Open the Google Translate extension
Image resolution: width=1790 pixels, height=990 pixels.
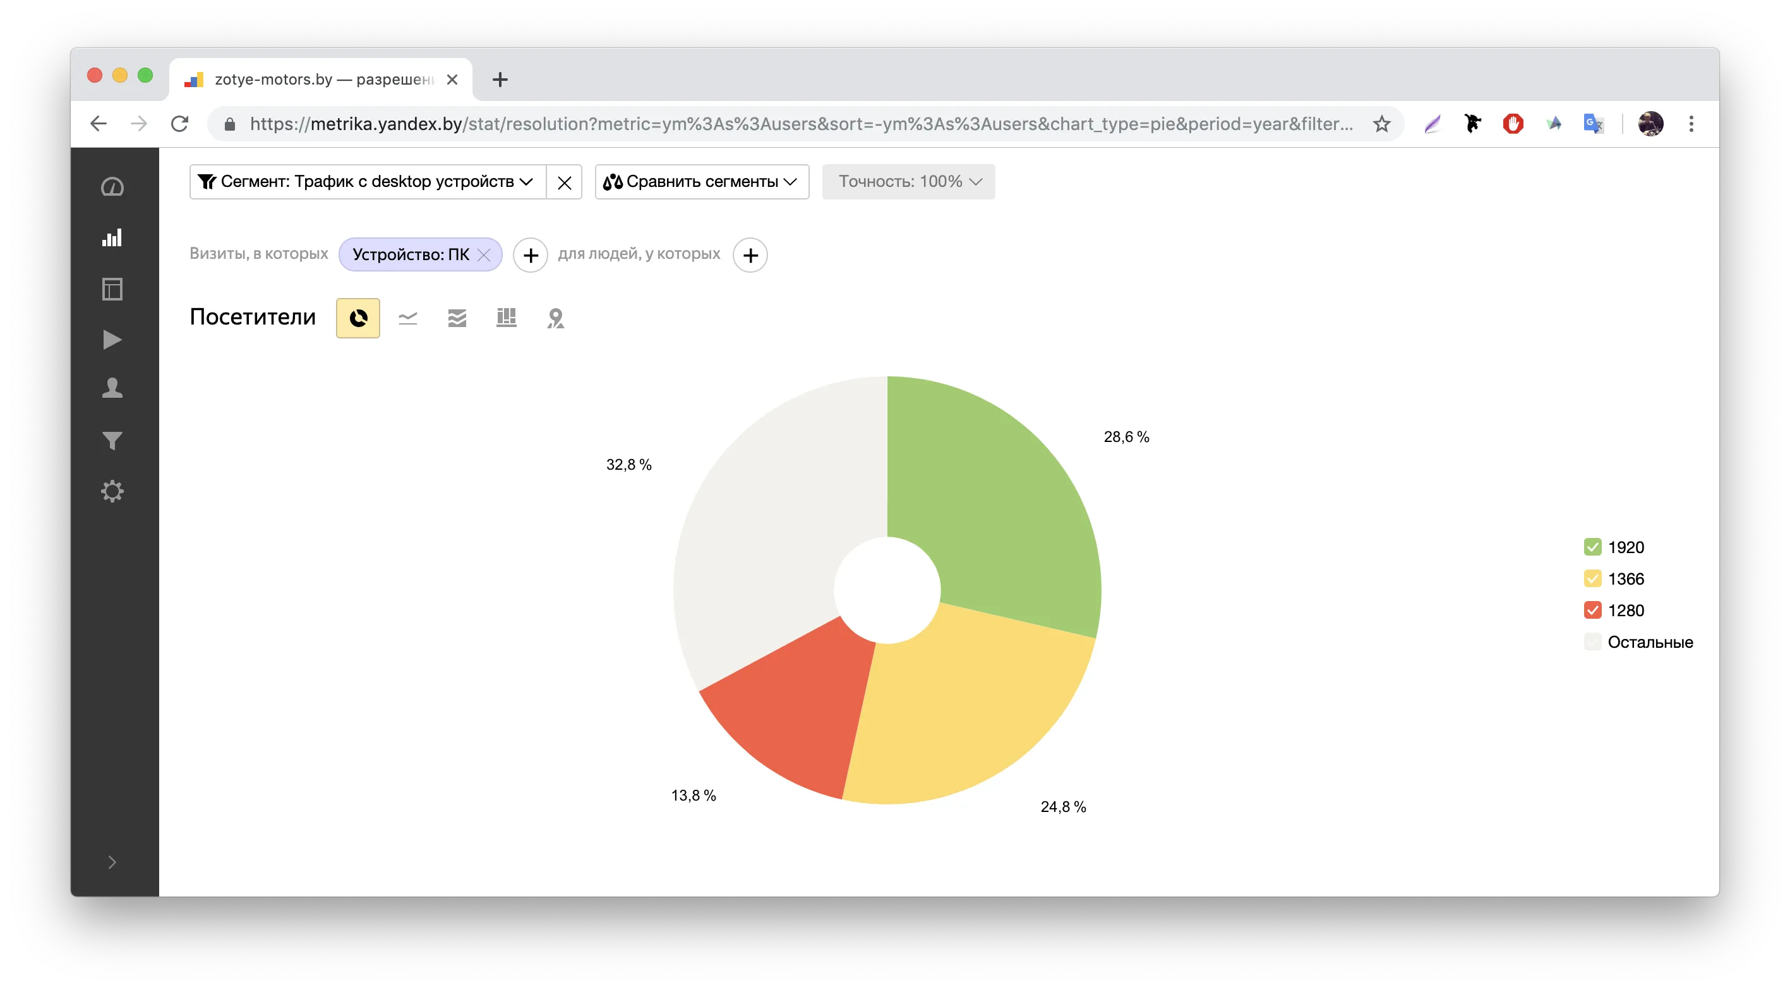click(x=1594, y=124)
